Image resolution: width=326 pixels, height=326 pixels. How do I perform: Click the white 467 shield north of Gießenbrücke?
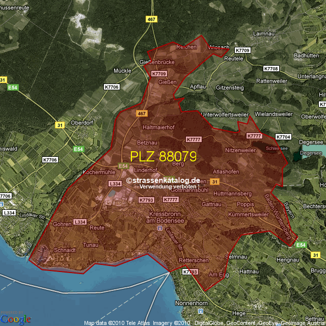point(151,19)
